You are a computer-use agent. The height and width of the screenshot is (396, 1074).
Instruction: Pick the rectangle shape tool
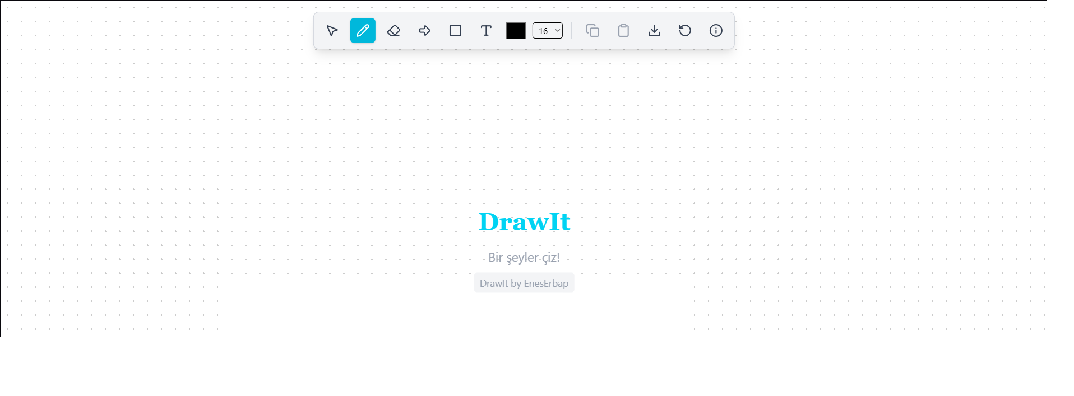[x=455, y=31]
